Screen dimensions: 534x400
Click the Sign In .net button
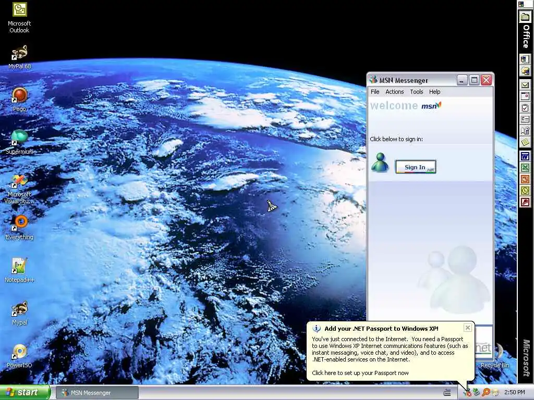click(416, 167)
